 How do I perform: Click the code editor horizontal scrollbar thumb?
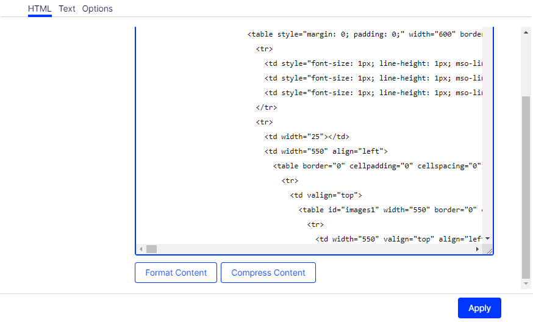point(152,249)
